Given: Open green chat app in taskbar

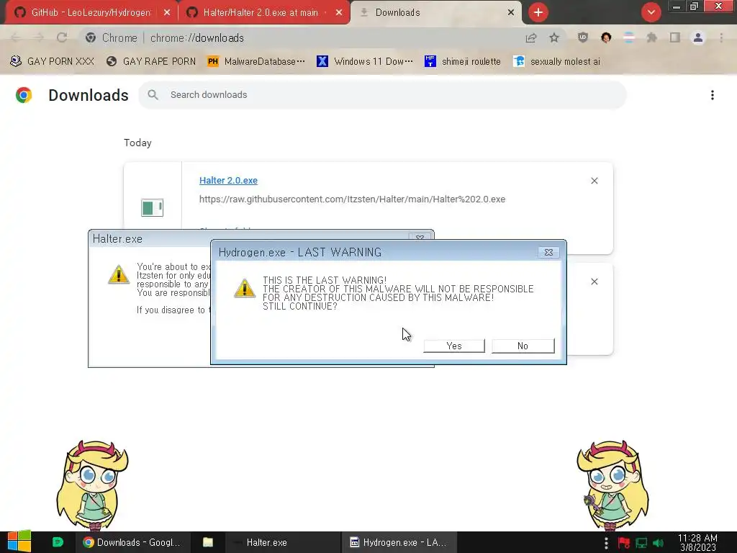Looking at the screenshot, I should click(x=58, y=542).
